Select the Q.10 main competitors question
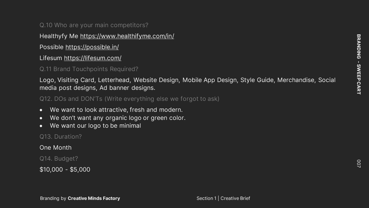Screen dimensions: 369x208 (x=94, y=25)
